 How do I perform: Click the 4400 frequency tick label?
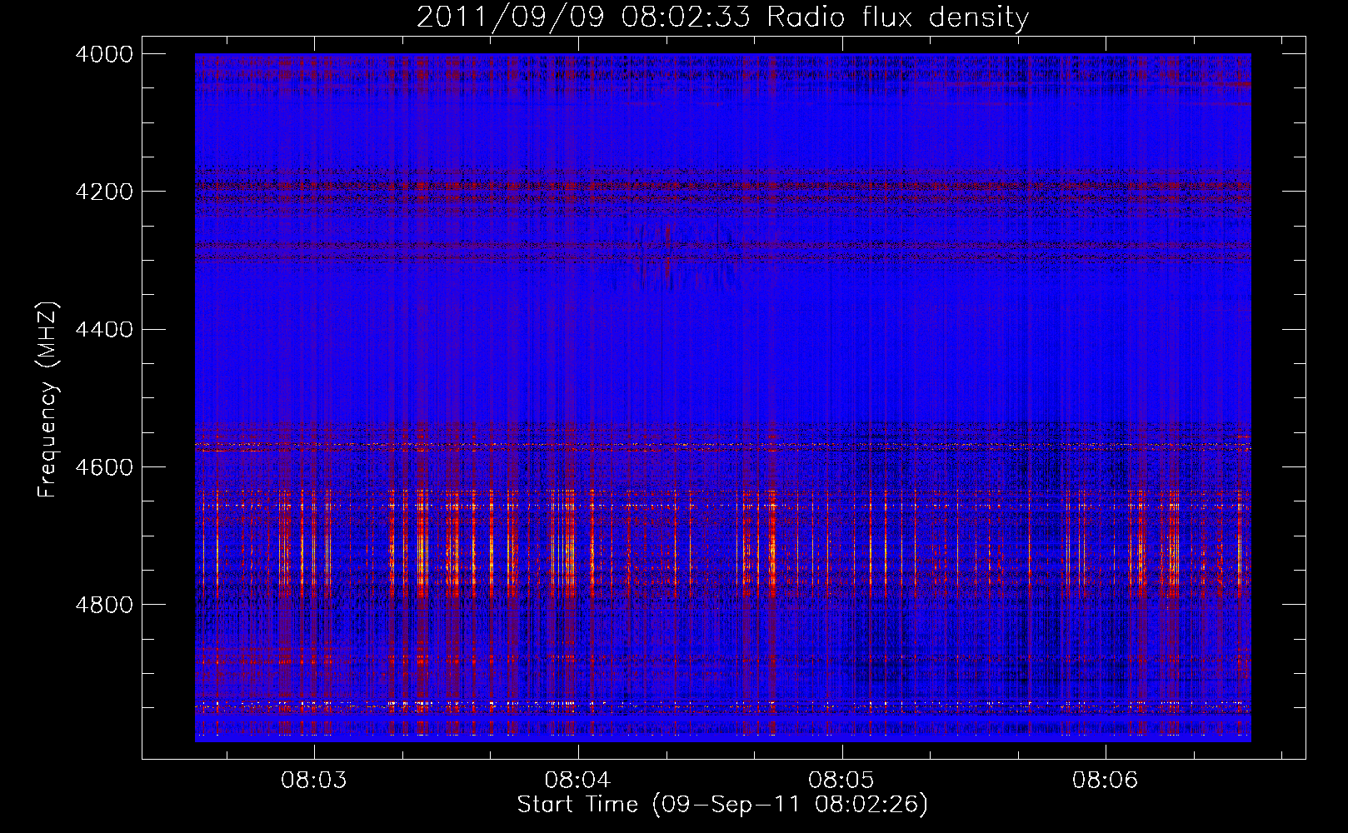104,330
